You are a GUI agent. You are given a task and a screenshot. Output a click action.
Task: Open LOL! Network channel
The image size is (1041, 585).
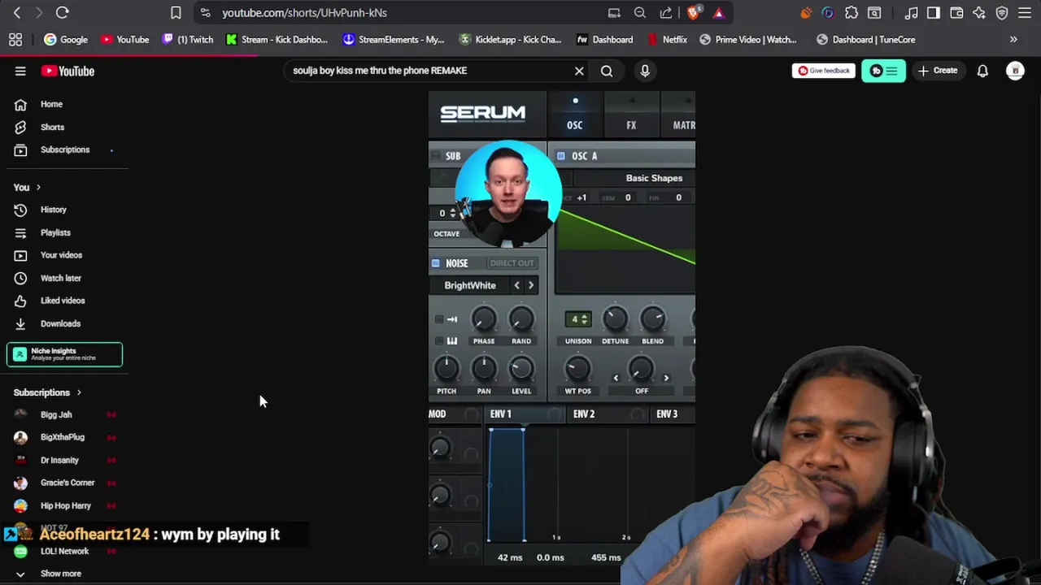point(65,551)
